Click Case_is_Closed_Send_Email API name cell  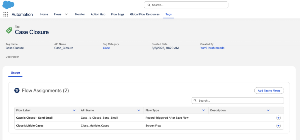pos(99,118)
